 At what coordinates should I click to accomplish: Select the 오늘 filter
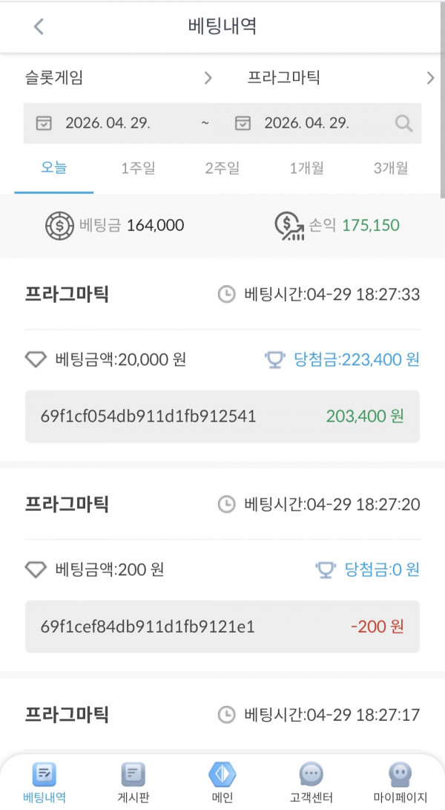[x=53, y=169]
